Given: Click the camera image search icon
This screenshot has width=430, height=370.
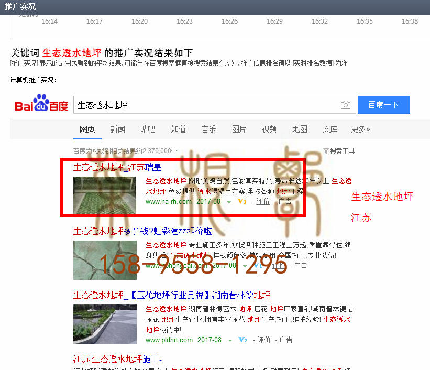Looking at the screenshot, I should pyautogui.click(x=345, y=105).
